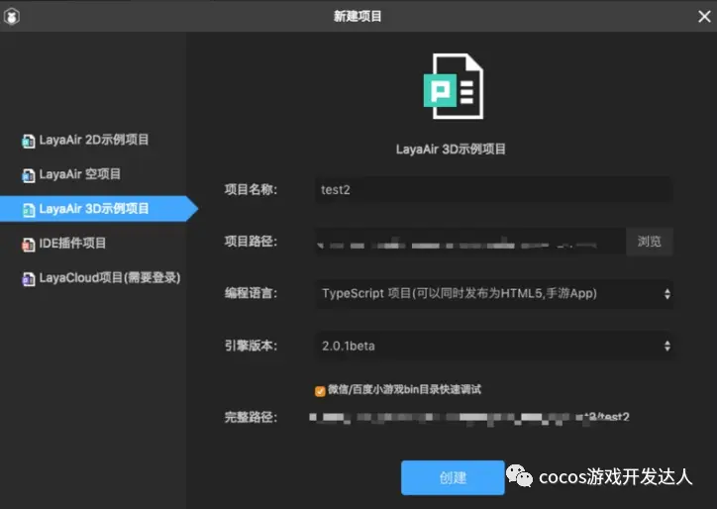The width and height of the screenshot is (717, 509).
Task: Click the 完整路径 path text
Action: [469, 417]
